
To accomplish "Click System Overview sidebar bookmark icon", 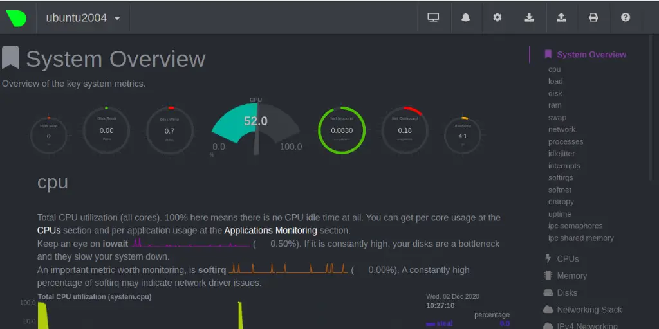I will pyautogui.click(x=548, y=54).
